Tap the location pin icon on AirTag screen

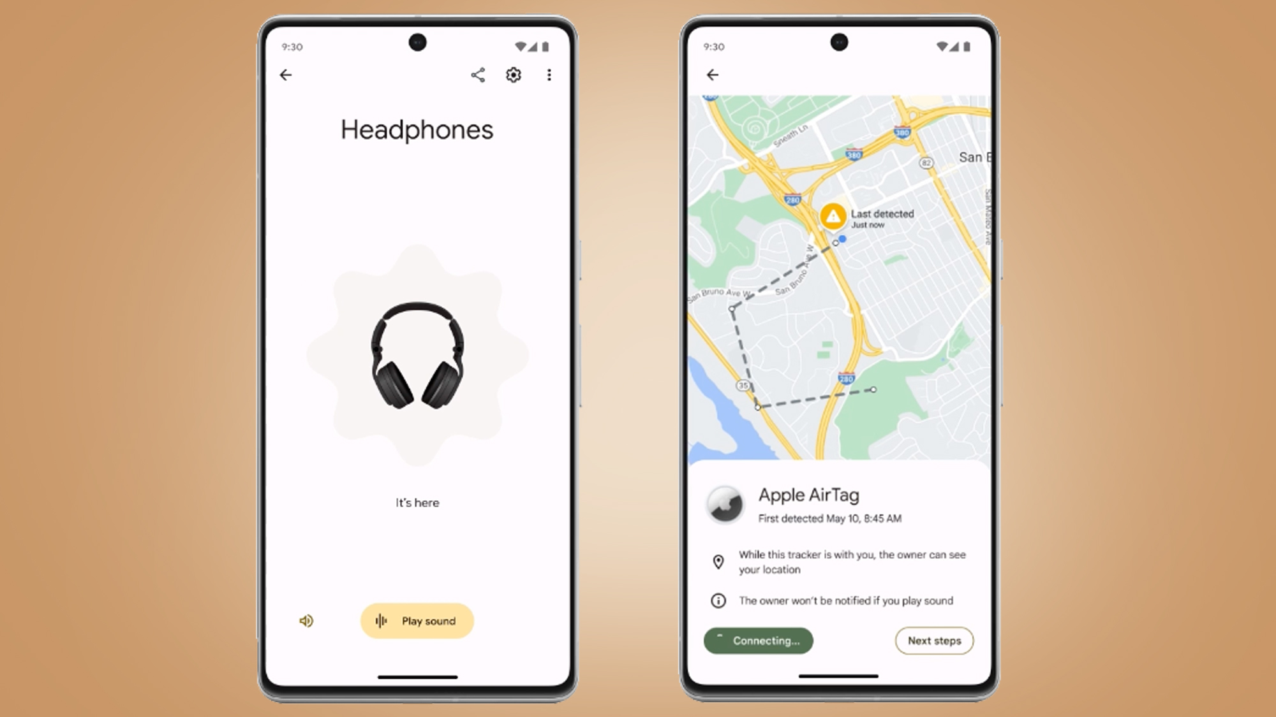pos(720,561)
